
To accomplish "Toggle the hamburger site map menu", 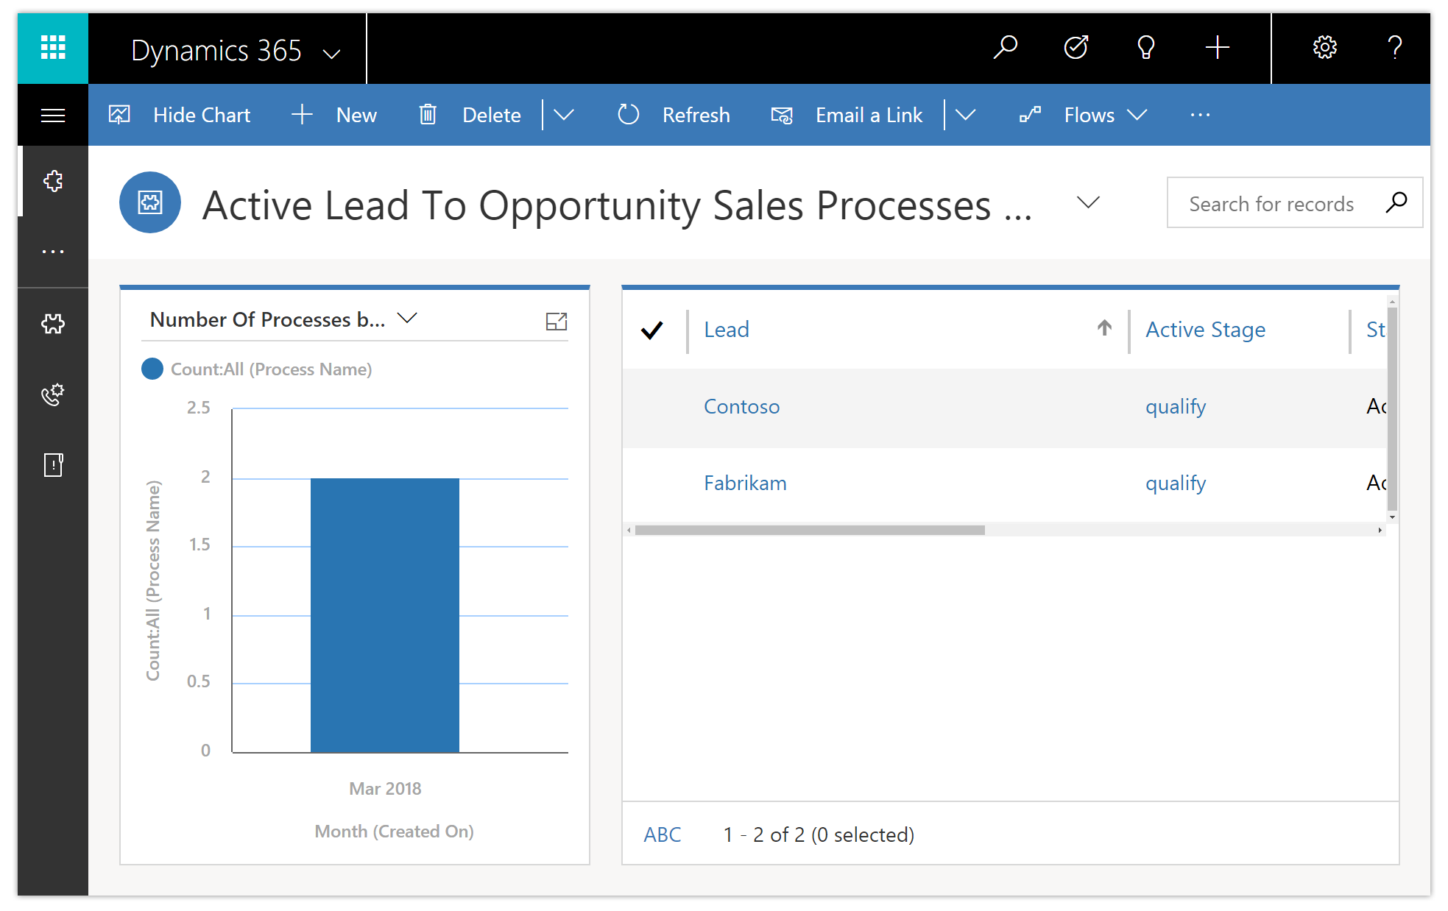I will [x=53, y=115].
